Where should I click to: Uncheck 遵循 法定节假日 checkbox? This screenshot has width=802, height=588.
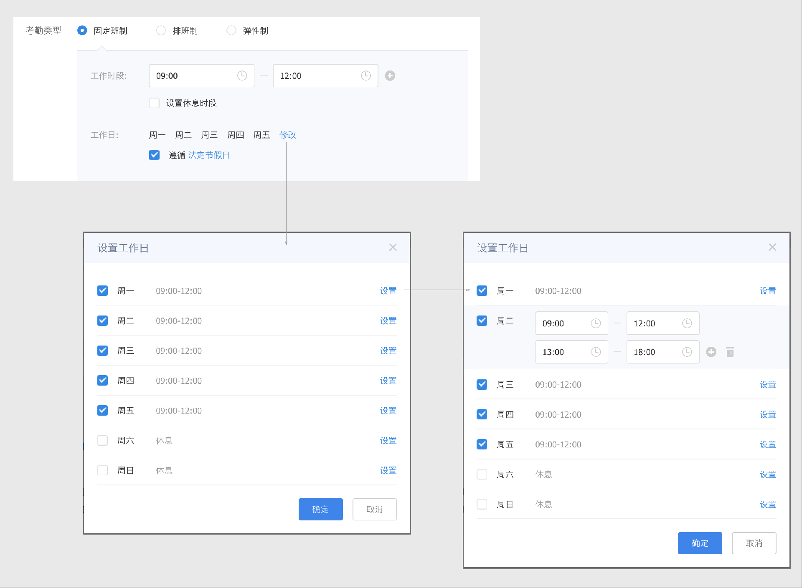tap(155, 155)
